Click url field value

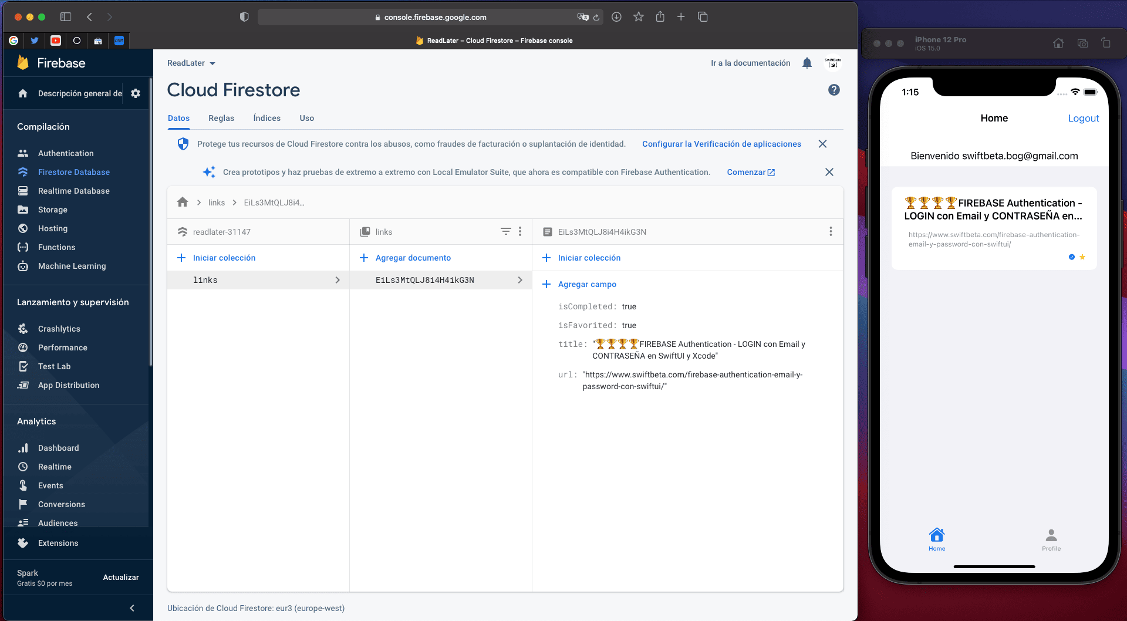(693, 380)
